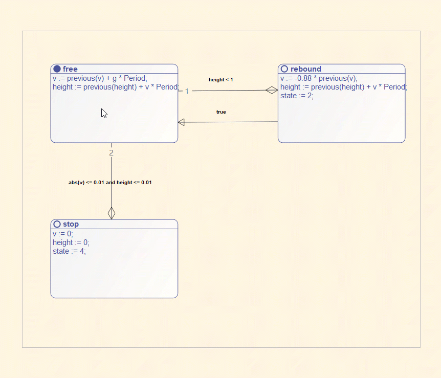
Task: Click the 'v := -0.88 * previous(v)' equation
Action: (319, 78)
